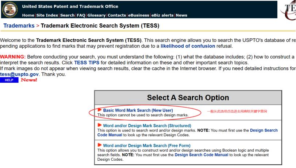Click red arrow beside the Structured search option

tap(100, 125)
